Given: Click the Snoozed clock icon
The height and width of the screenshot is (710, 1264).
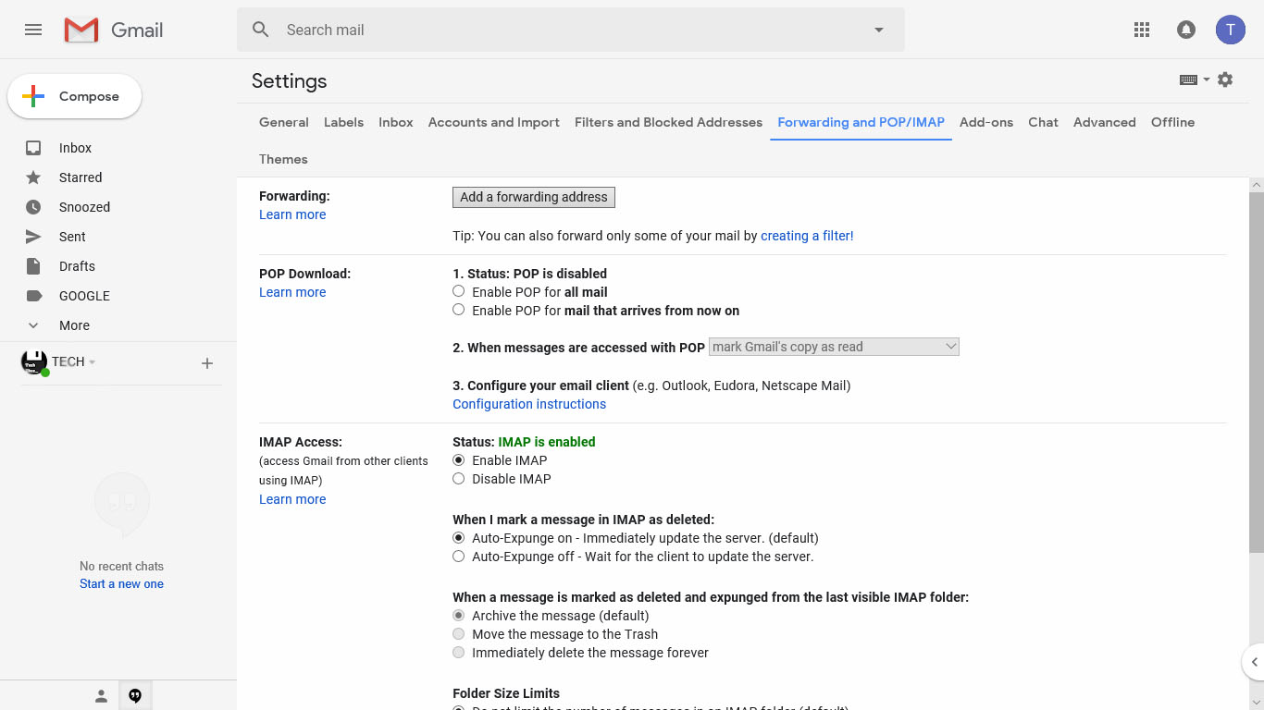Looking at the screenshot, I should point(33,207).
